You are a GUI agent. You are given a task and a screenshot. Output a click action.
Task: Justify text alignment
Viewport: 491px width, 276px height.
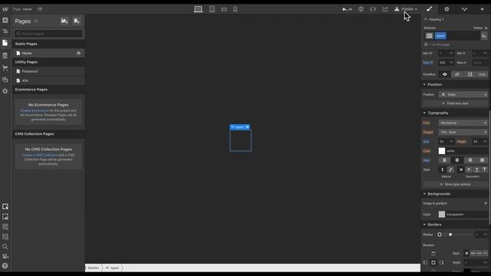coord(483,160)
